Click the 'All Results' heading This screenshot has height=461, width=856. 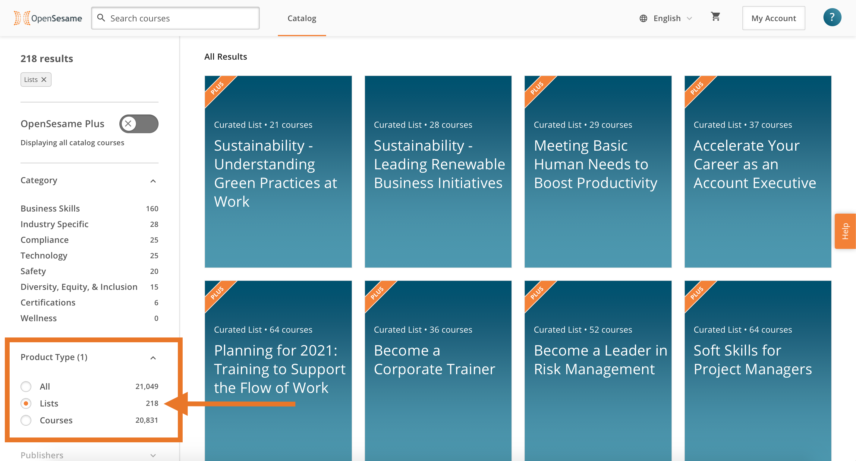pos(226,56)
